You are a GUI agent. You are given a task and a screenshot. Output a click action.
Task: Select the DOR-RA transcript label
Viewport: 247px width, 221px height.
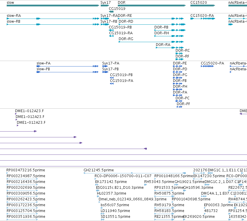[163, 45]
